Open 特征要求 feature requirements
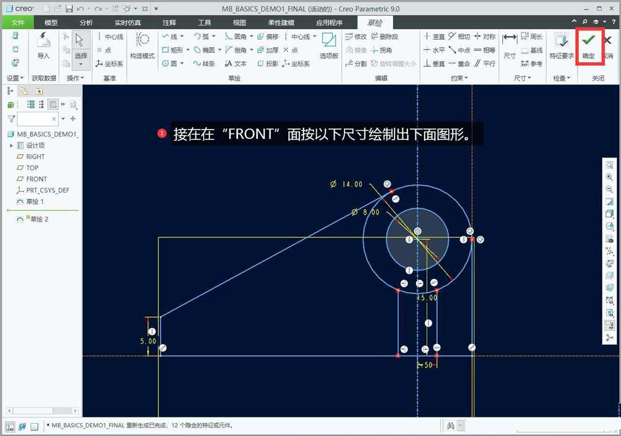The height and width of the screenshot is (436, 621). click(561, 46)
